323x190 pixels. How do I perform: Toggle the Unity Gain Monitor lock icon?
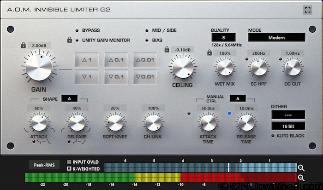click(70, 40)
